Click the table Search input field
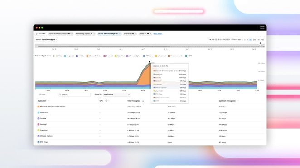The width and height of the screenshot is (300, 168). point(75,94)
